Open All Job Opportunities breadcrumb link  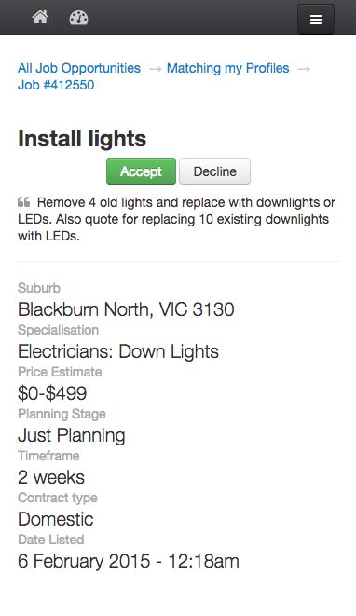pos(79,68)
